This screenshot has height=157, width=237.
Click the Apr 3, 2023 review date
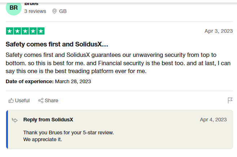coord(219,31)
